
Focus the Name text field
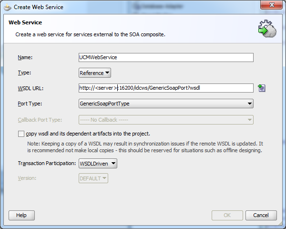[166, 57]
